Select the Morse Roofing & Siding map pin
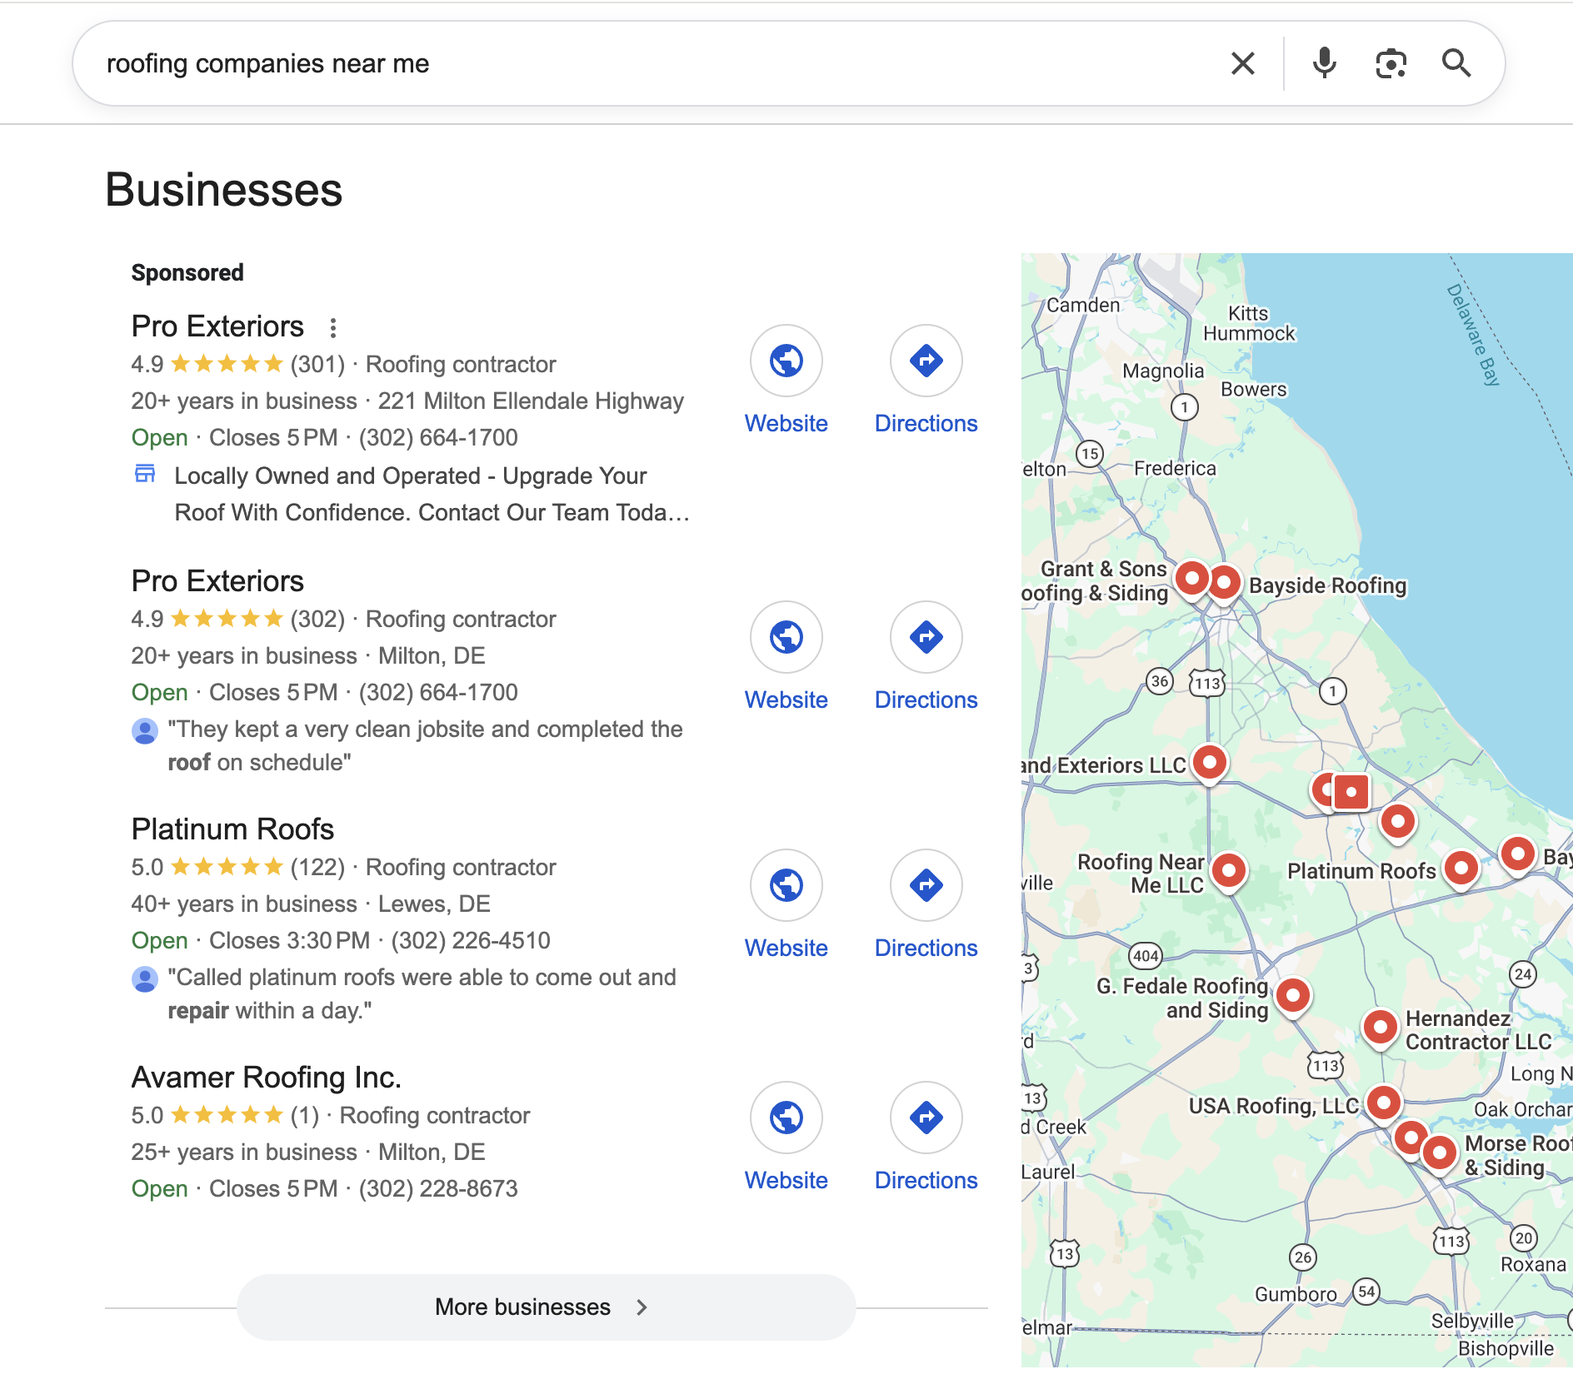 [1440, 1153]
